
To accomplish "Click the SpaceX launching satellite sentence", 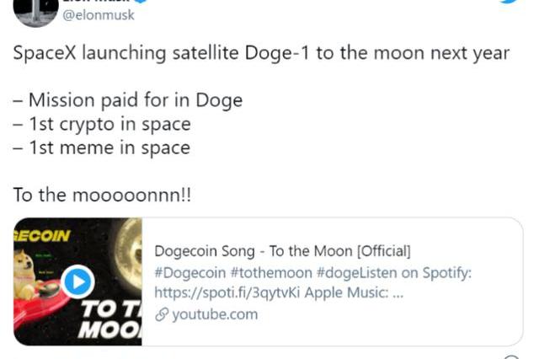I will coord(261,53).
